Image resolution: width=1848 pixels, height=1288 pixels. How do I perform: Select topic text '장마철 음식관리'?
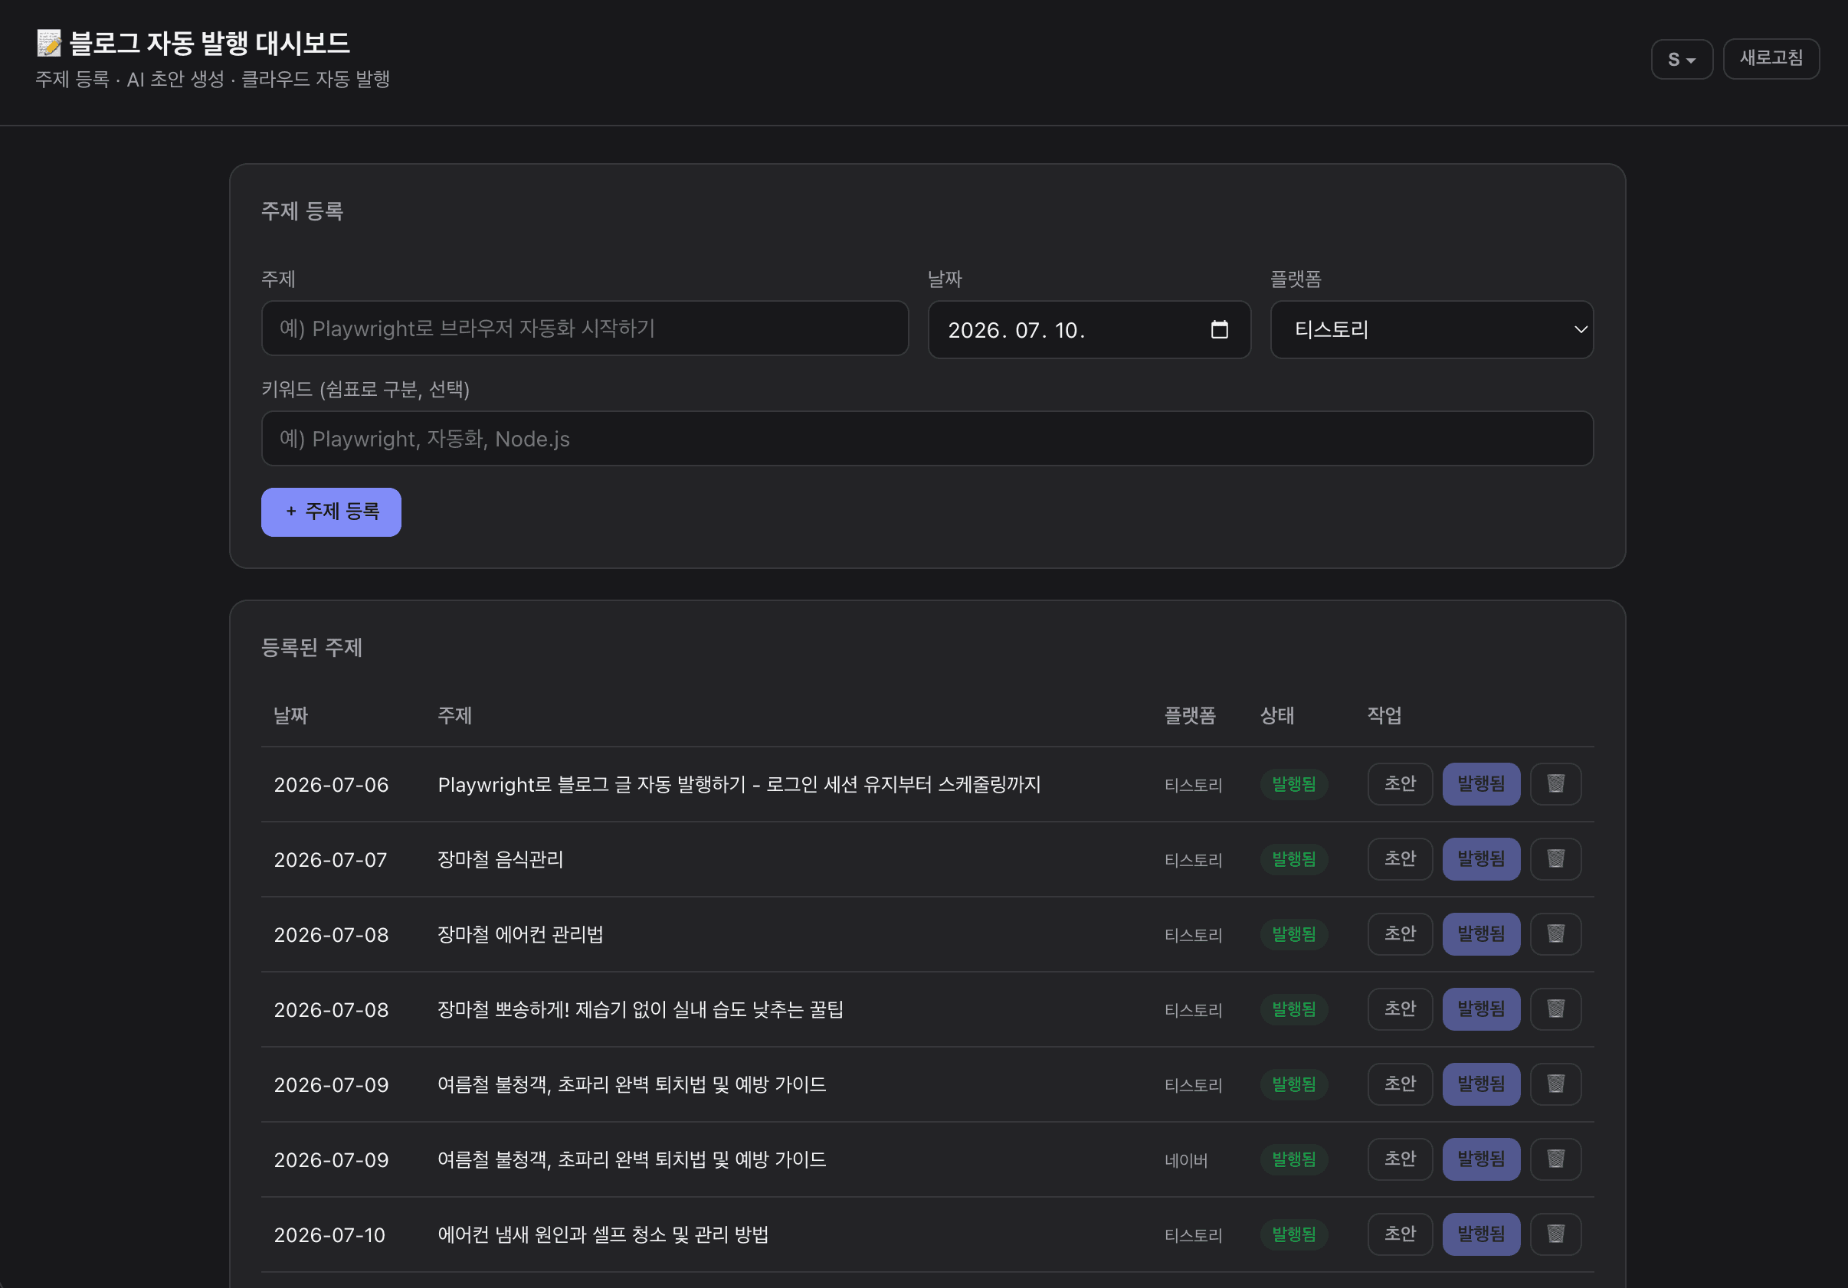pyautogui.click(x=500, y=859)
